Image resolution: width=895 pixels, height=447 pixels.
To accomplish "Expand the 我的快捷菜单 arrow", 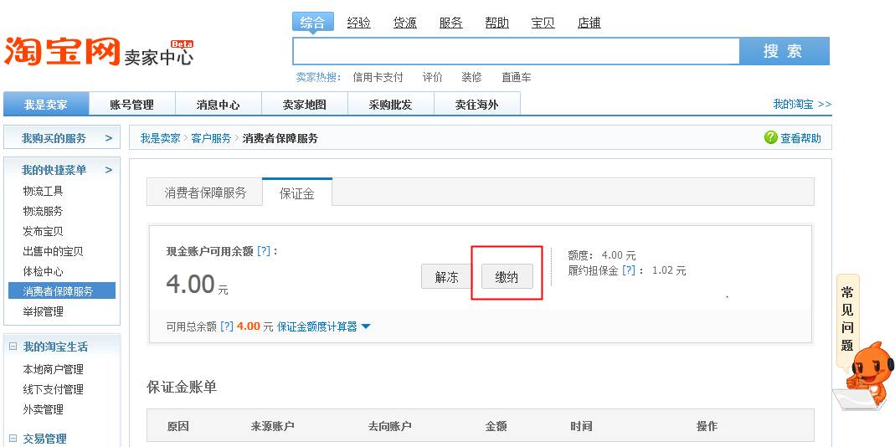I will click(x=109, y=170).
